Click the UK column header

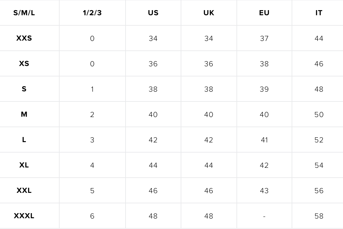tap(209, 13)
